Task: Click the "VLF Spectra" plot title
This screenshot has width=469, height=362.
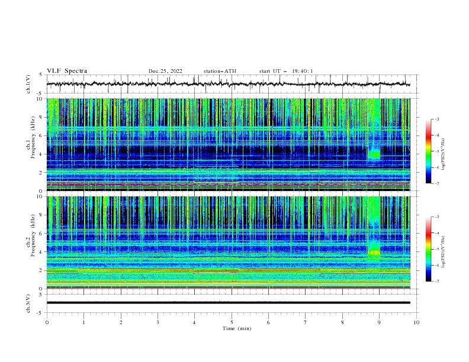Action: click(x=67, y=71)
